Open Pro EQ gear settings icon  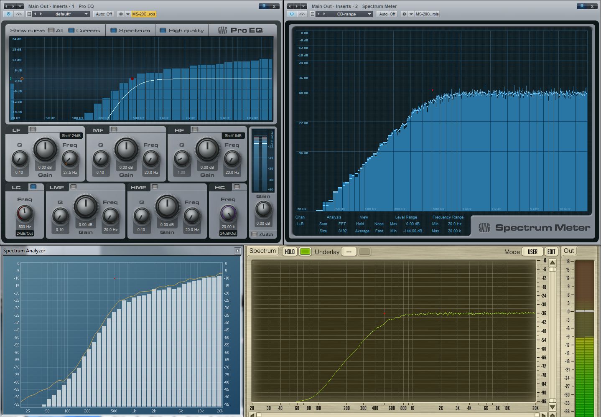pos(121,14)
